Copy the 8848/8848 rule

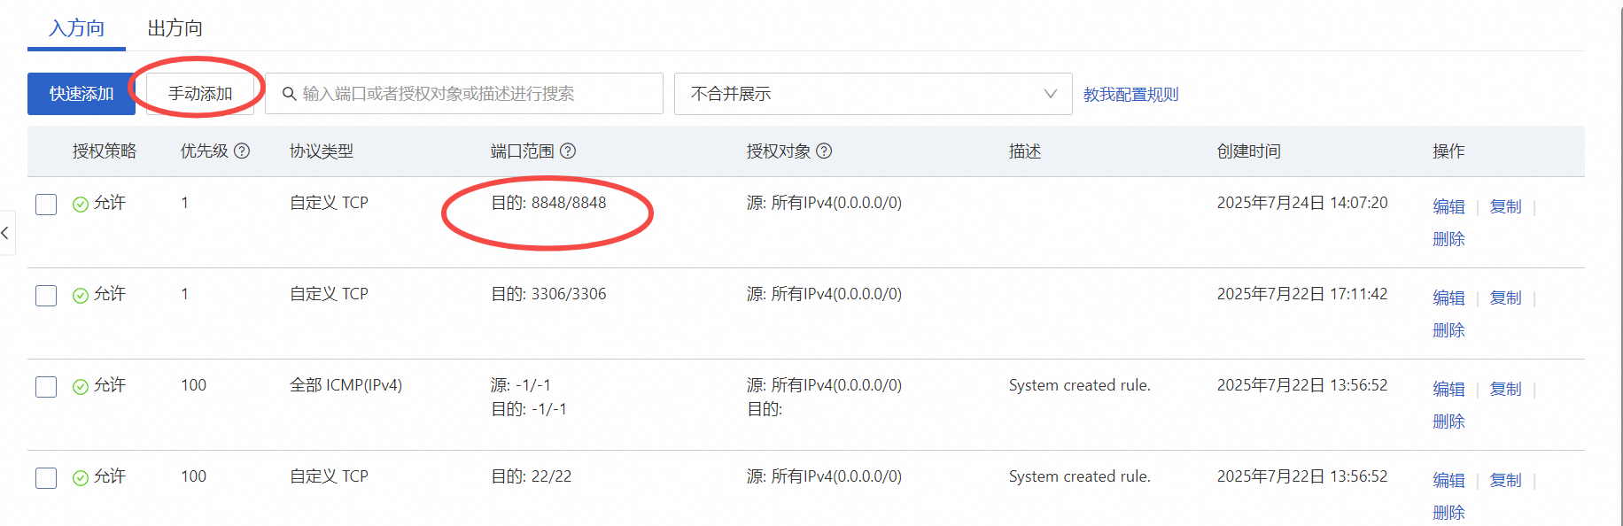coord(1505,206)
